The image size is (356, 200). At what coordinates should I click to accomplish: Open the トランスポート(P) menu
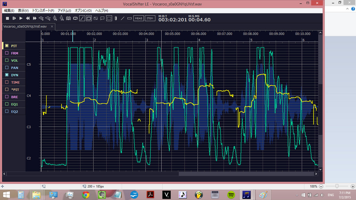[43, 11]
